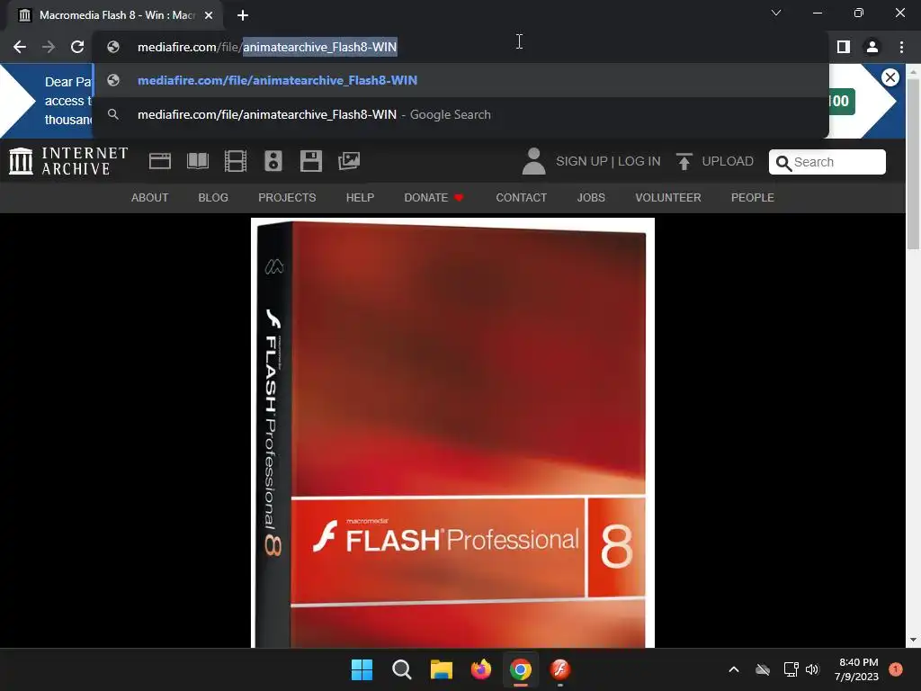Open the DONATE menu item
Screen dimensions: 921x691
434,197
